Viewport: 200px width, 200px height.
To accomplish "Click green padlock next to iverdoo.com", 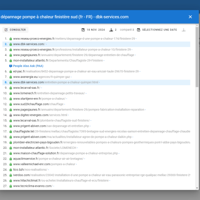I will pyautogui.click(x=11, y=175).
